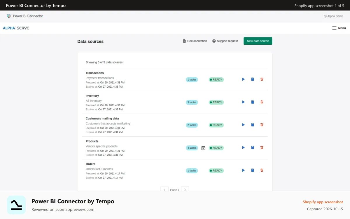The height and width of the screenshot is (219, 350).
Task: Click the Inventory 3 tables badge
Action: pos(192,102)
